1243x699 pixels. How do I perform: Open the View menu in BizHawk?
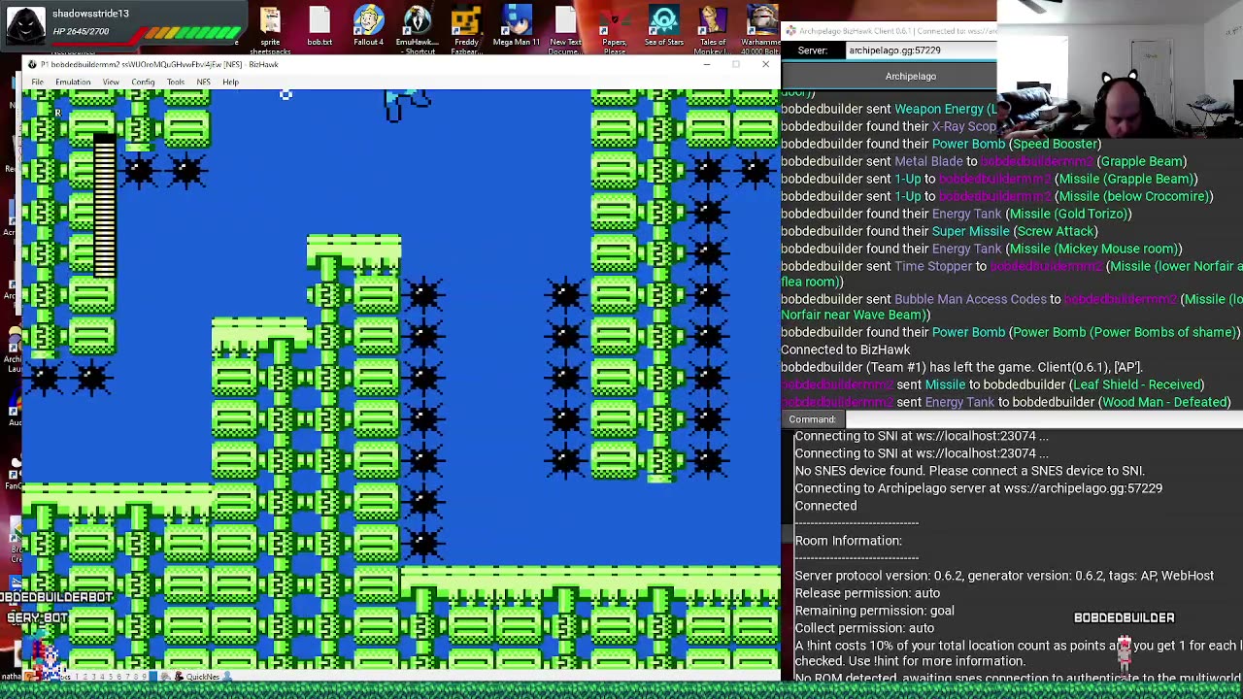[111, 83]
